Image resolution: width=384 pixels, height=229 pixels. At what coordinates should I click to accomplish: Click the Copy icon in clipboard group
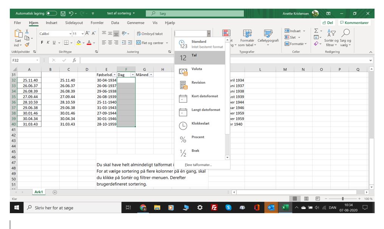27,38
